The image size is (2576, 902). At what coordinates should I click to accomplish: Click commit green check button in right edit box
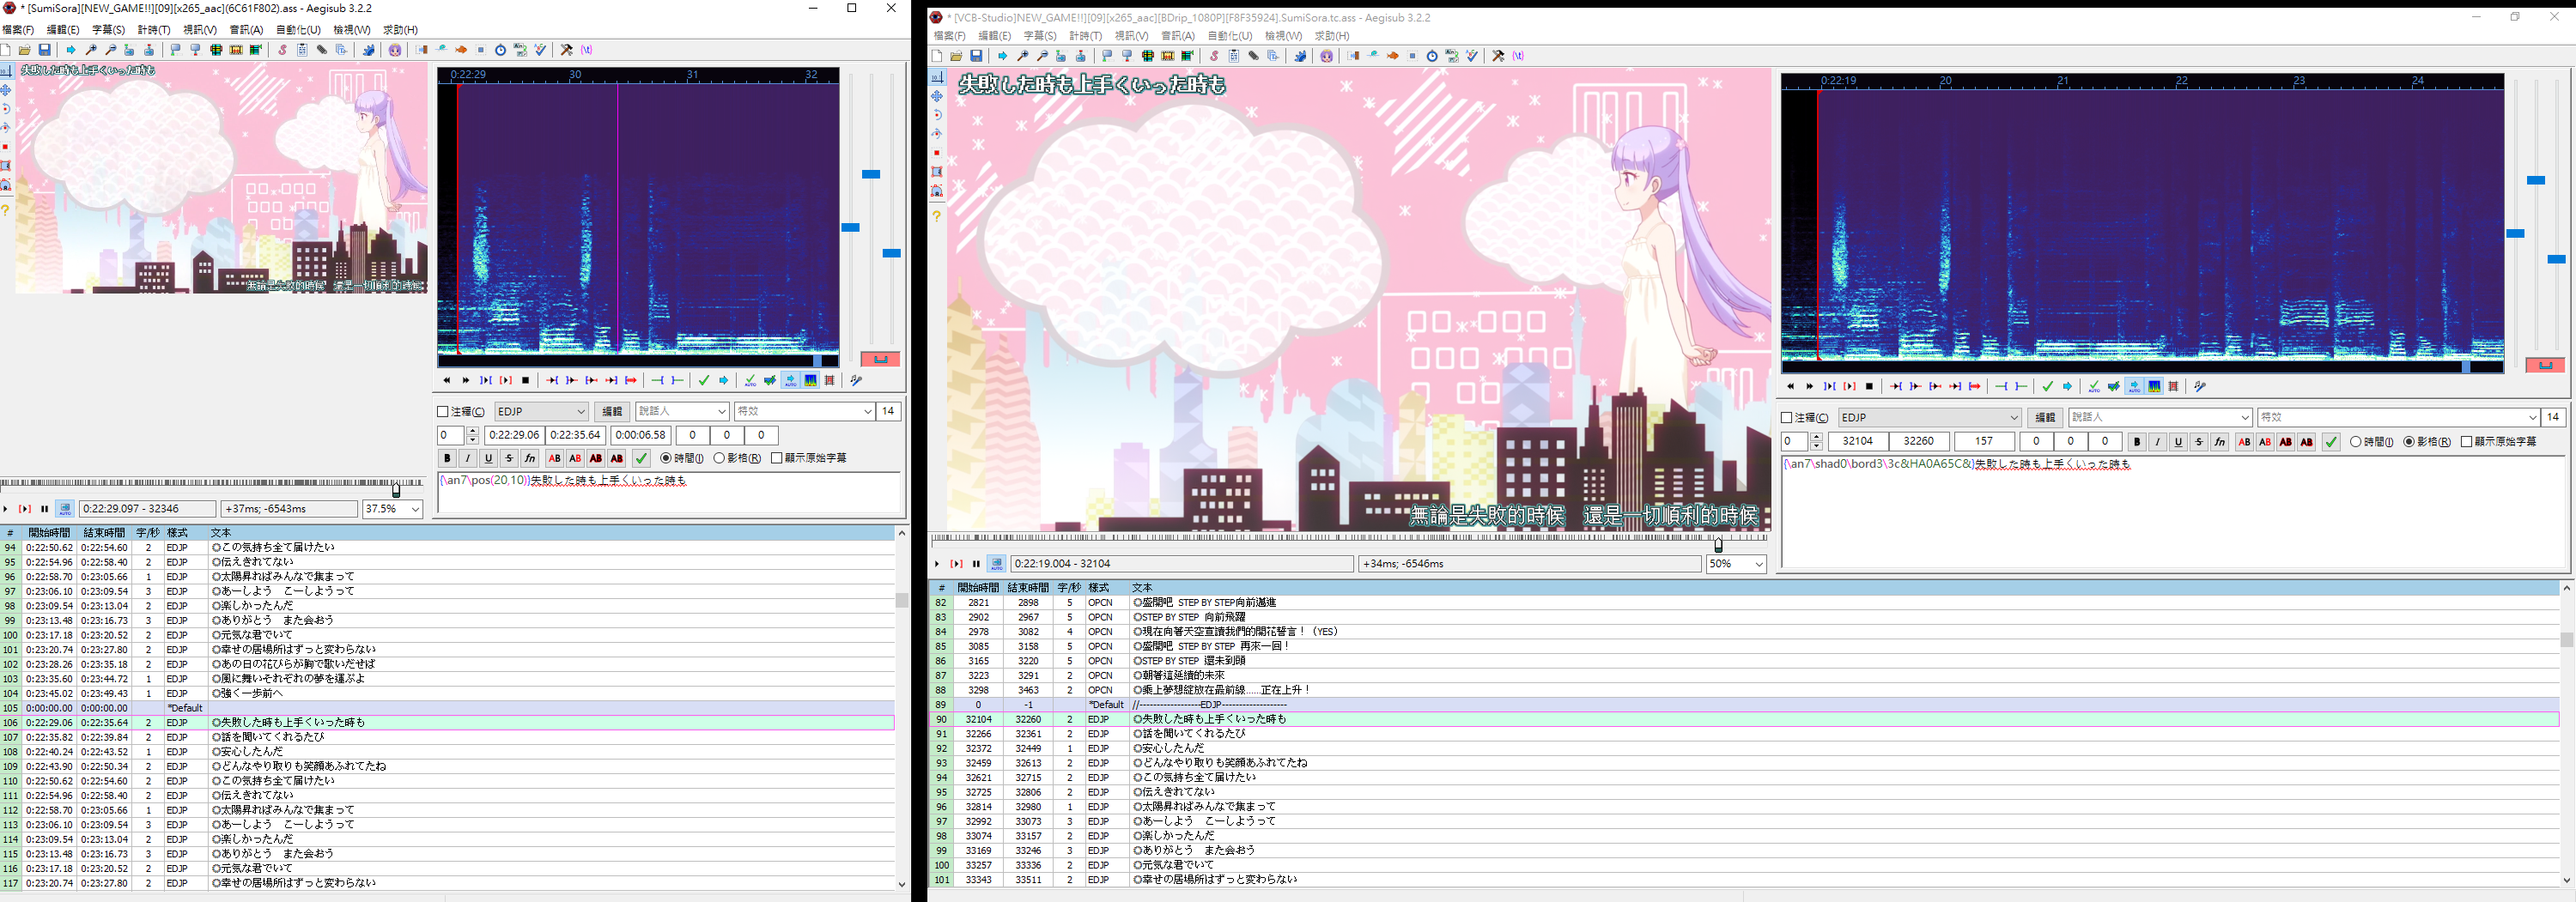coord(2331,442)
